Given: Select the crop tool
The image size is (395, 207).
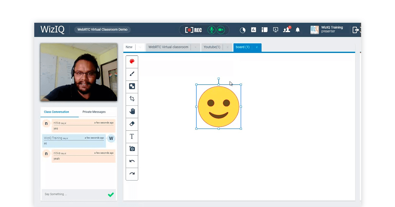Looking at the screenshot, I should pyautogui.click(x=132, y=99).
